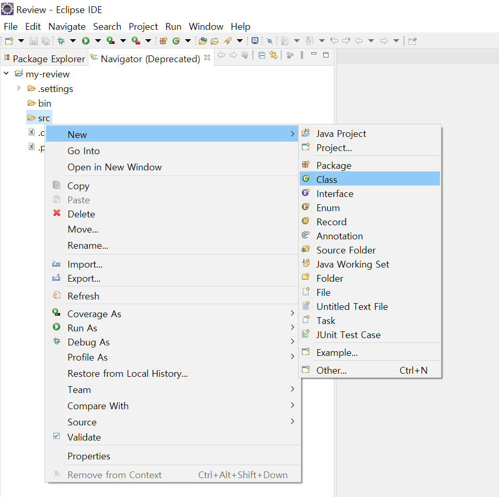Choose Untitled Text File from submenu
The width and height of the screenshot is (499, 497).
click(370, 307)
